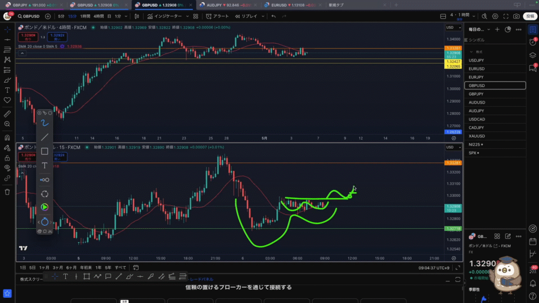Expand the replay dropdown arrow
Screen dimensions: 539x303
point(263,16)
